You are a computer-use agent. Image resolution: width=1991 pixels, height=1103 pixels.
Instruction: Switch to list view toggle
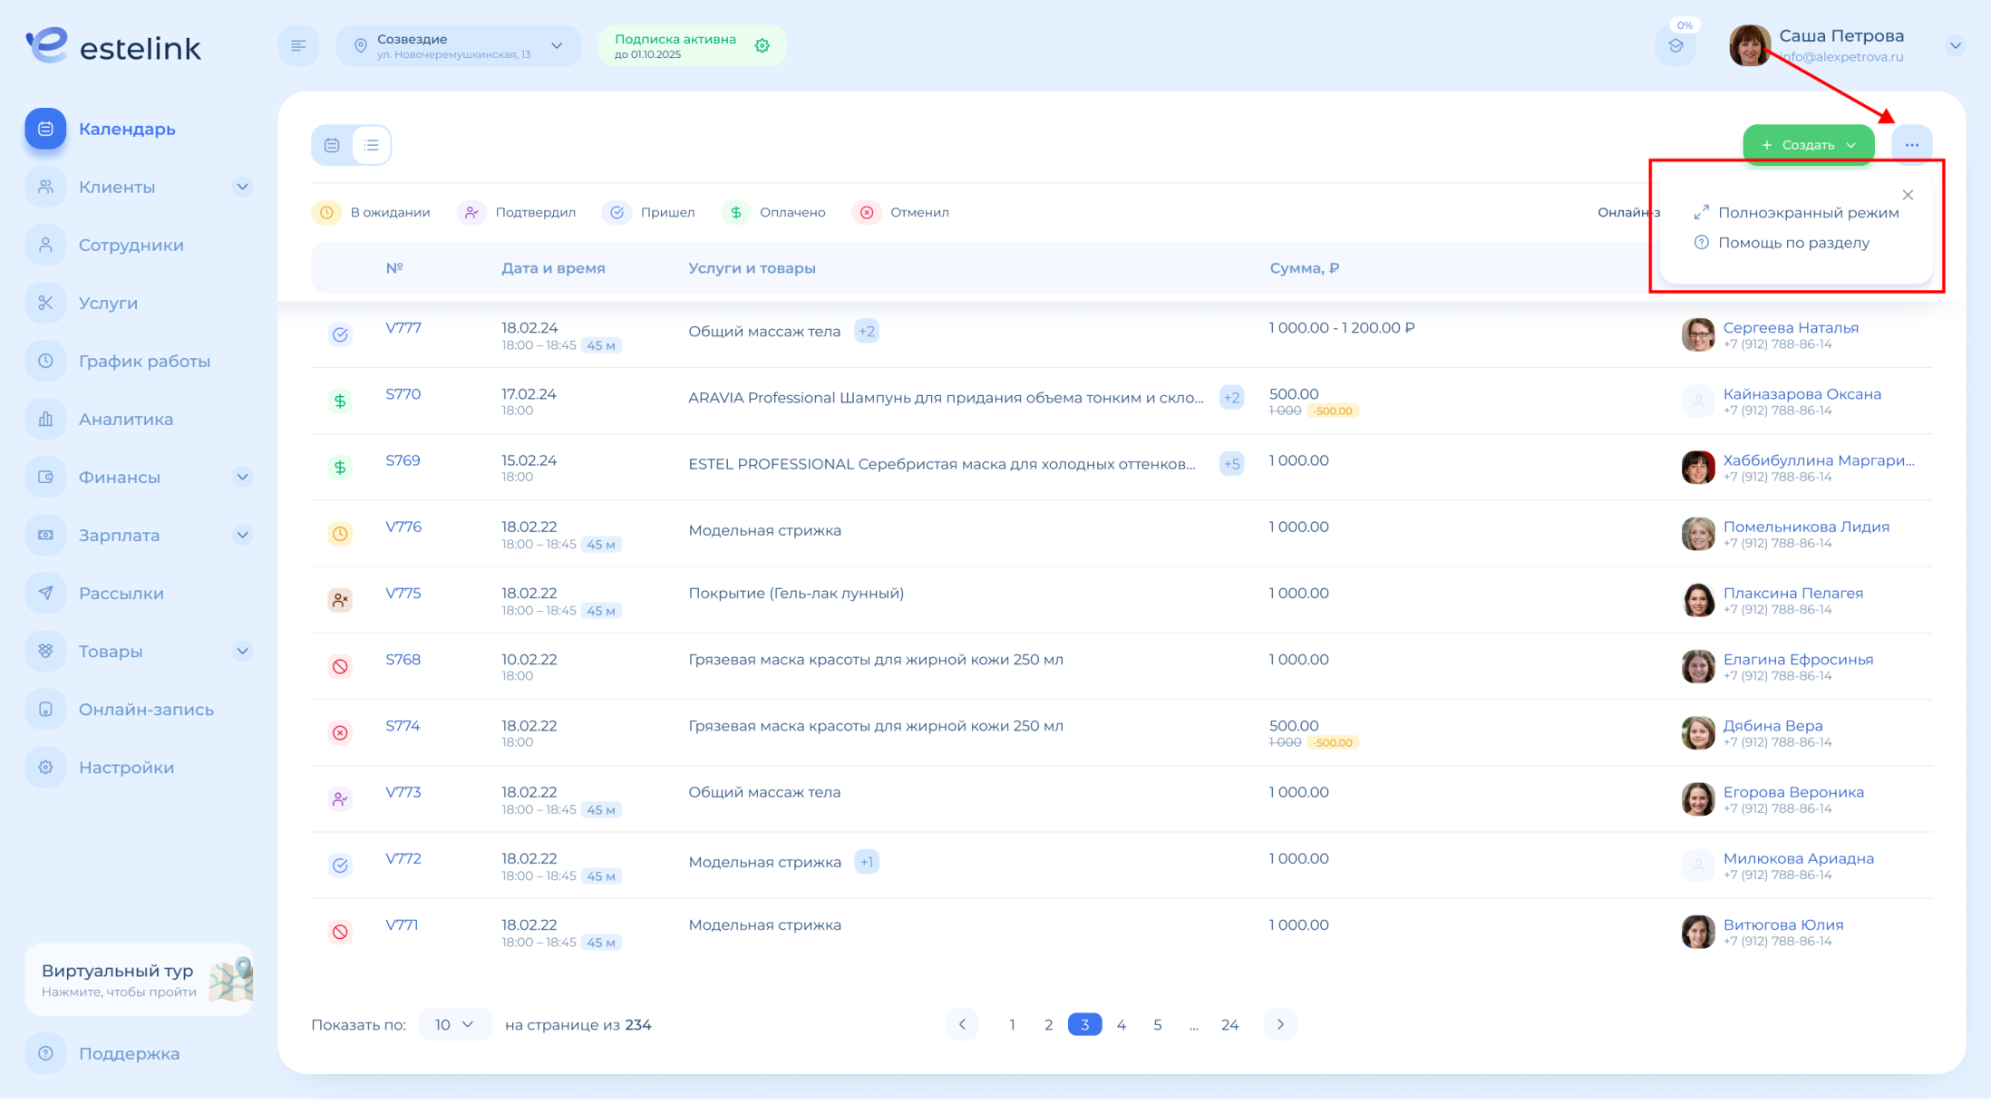pyautogui.click(x=372, y=145)
